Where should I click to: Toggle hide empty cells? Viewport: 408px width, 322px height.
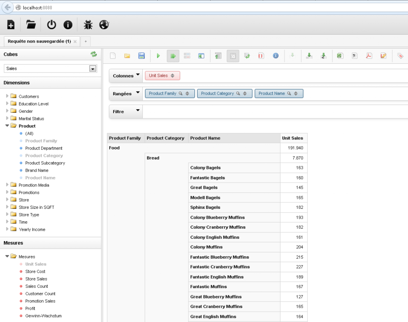coord(232,56)
